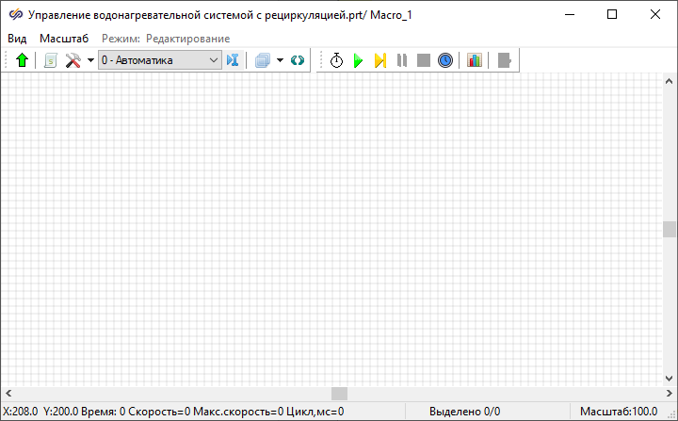The image size is (678, 421).
Task: Click the gray exit door icon
Action: point(505,60)
